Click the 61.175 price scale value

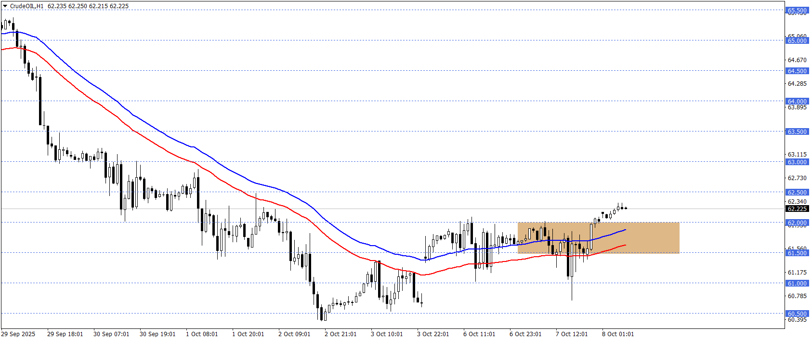(x=797, y=273)
